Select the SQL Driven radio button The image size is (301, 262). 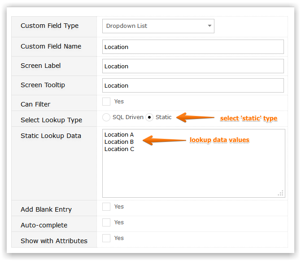(x=106, y=117)
